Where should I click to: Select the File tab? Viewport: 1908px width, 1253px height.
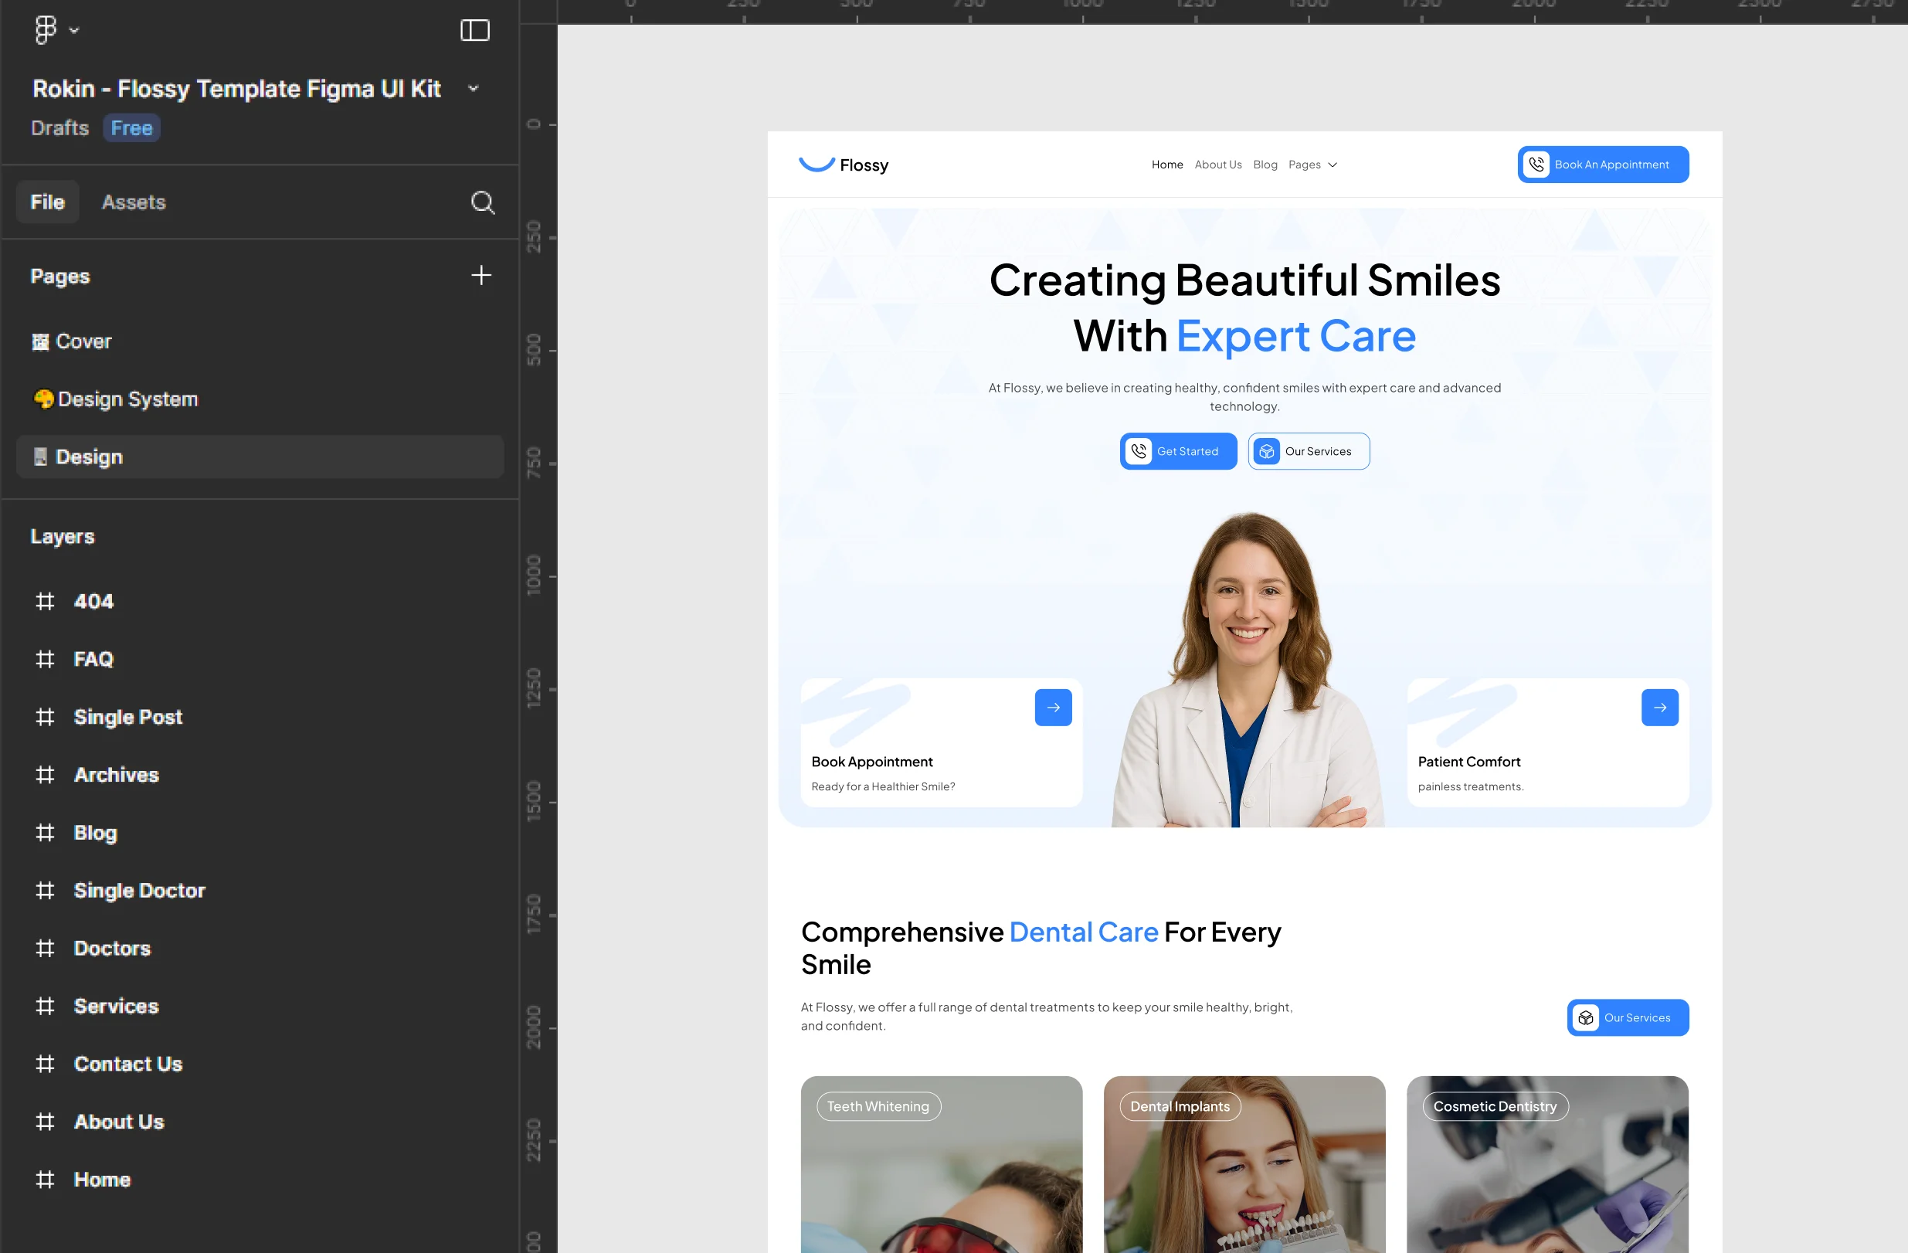tap(47, 202)
